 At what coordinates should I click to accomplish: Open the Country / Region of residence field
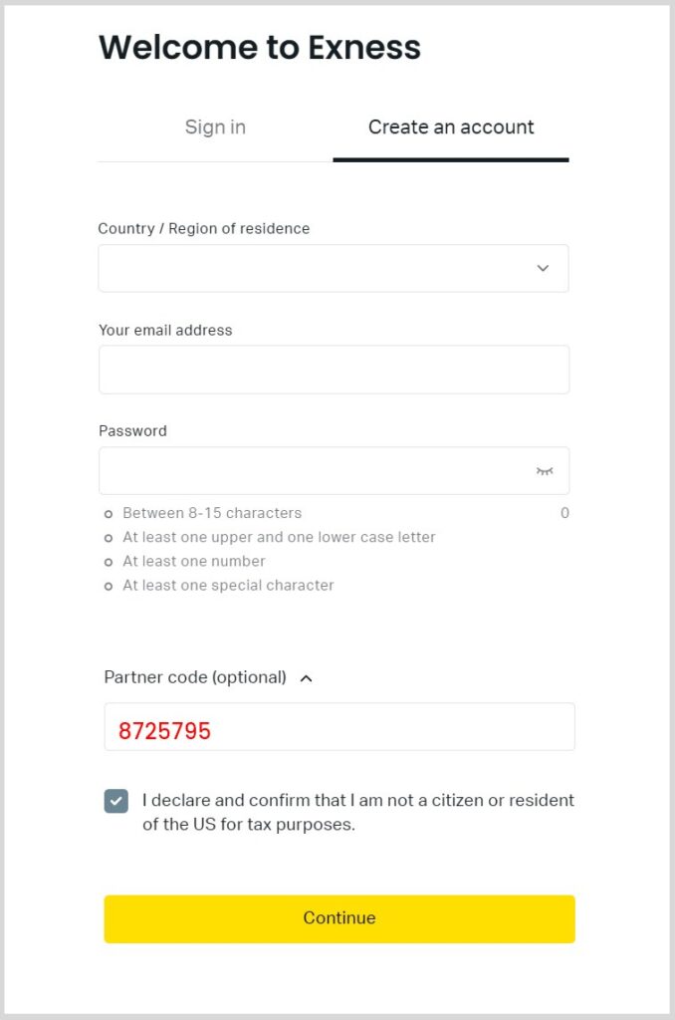click(x=319, y=268)
